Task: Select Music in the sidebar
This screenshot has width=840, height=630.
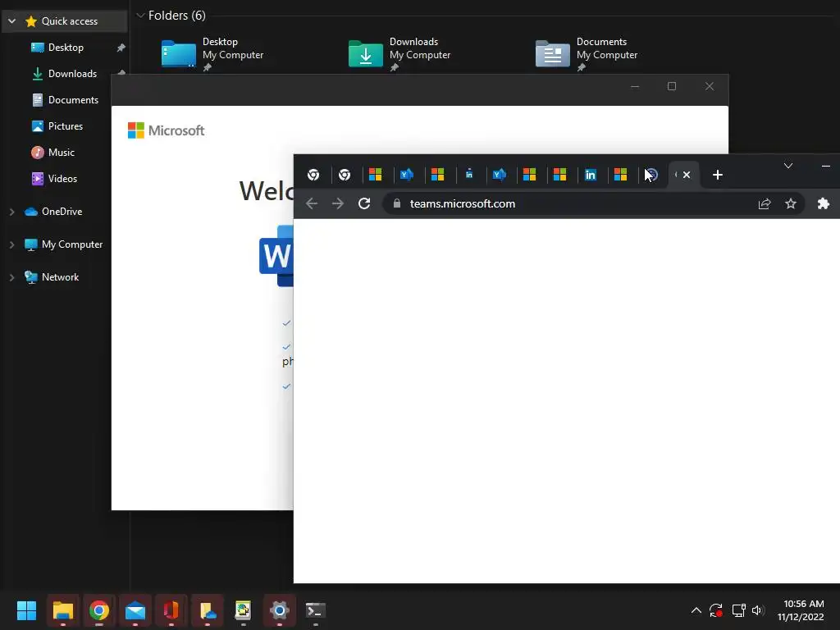Action: [61, 152]
